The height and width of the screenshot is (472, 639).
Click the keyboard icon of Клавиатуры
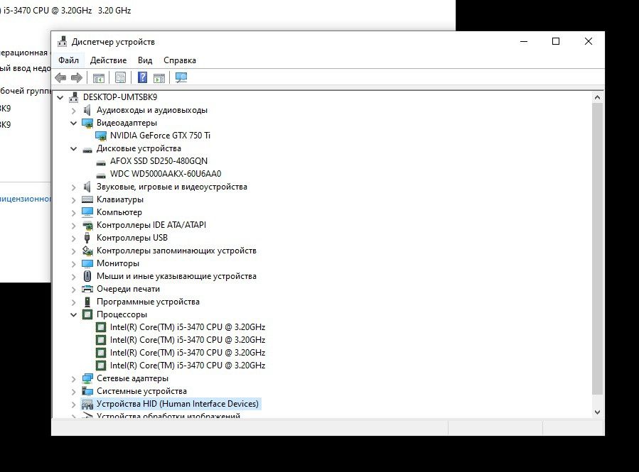click(x=87, y=199)
